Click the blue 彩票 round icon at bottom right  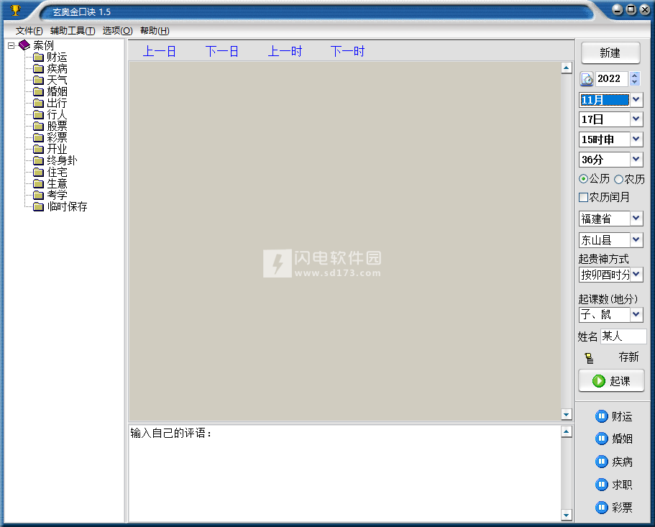click(601, 508)
